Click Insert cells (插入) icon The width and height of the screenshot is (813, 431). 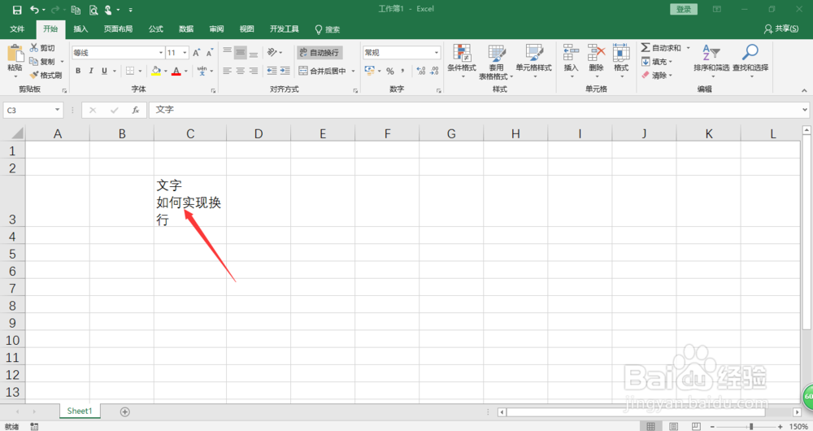(x=571, y=53)
